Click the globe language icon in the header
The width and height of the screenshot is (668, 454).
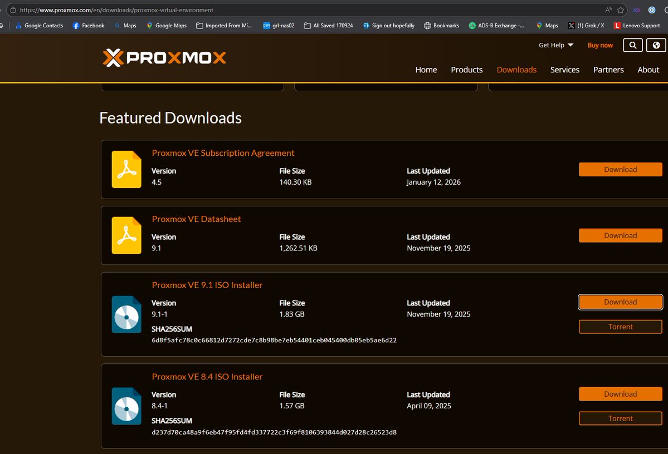click(x=656, y=45)
